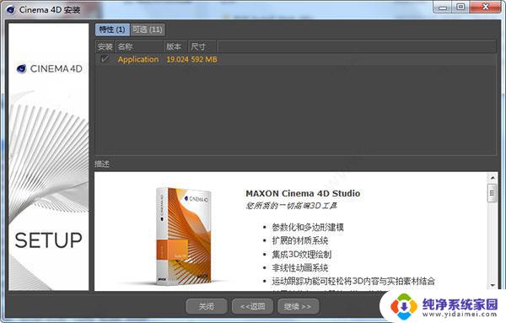506x323 pixels.
Task: Switch to the 特性 (1) tab
Action: [x=112, y=30]
